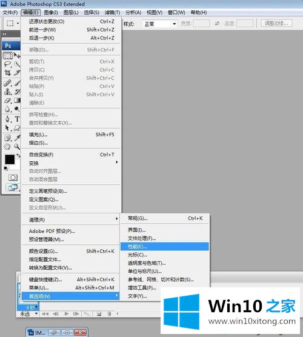Expand the 变换 transform submenu
The height and width of the screenshot is (337, 303).
(71, 163)
